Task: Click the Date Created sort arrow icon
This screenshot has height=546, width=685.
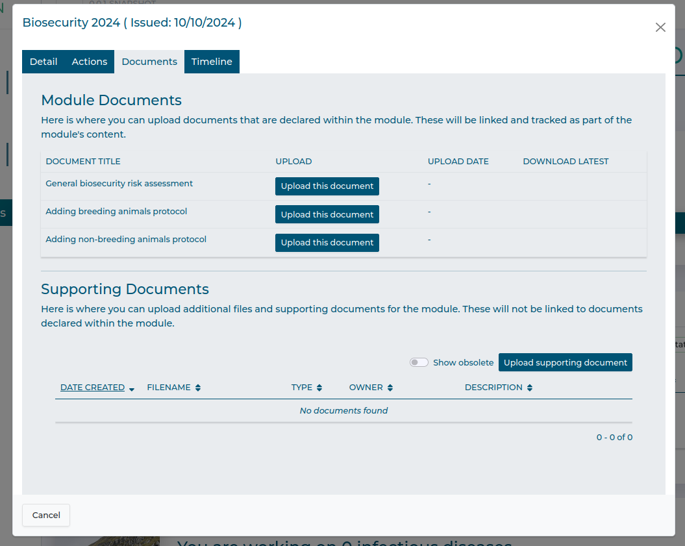Action: pyautogui.click(x=132, y=389)
